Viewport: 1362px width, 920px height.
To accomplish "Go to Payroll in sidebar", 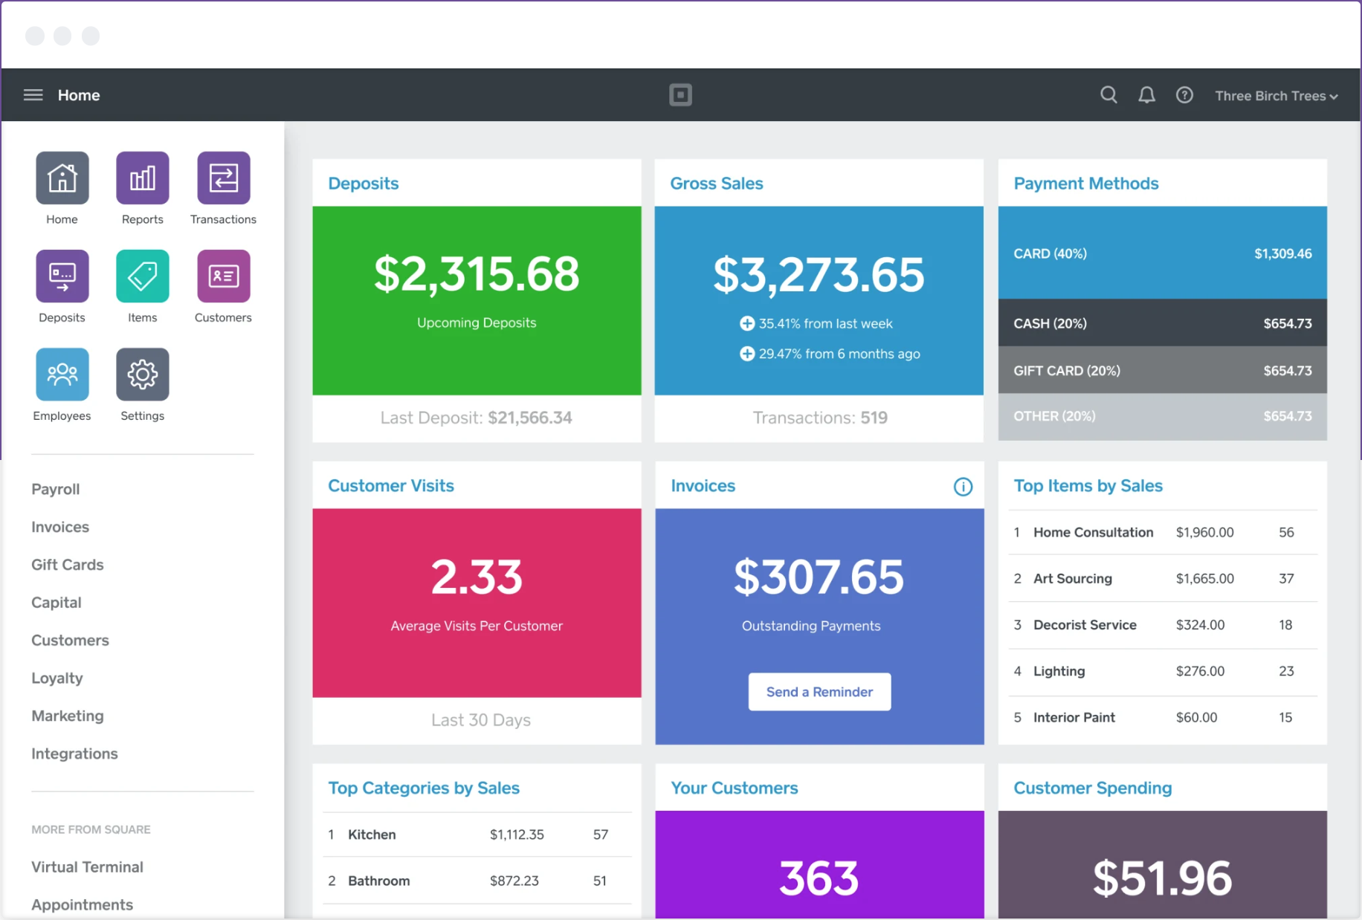I will pos(56,489).
